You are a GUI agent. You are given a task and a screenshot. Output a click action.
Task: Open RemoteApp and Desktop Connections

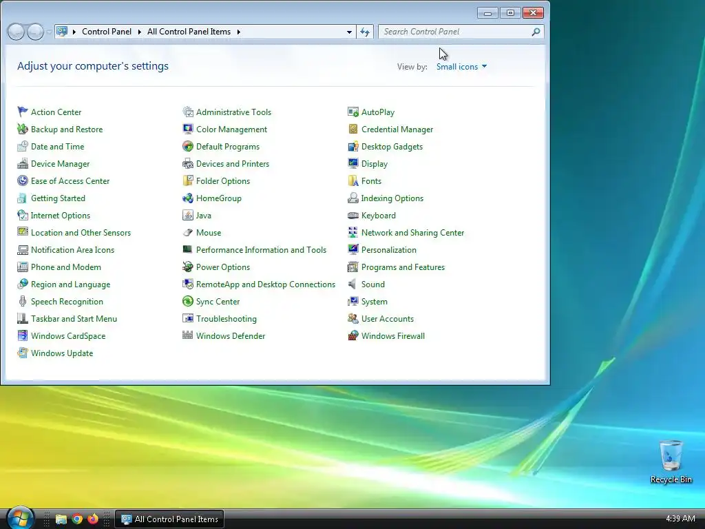(x=266, y=284)
